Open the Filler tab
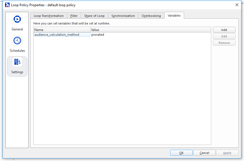 point(74,16)
